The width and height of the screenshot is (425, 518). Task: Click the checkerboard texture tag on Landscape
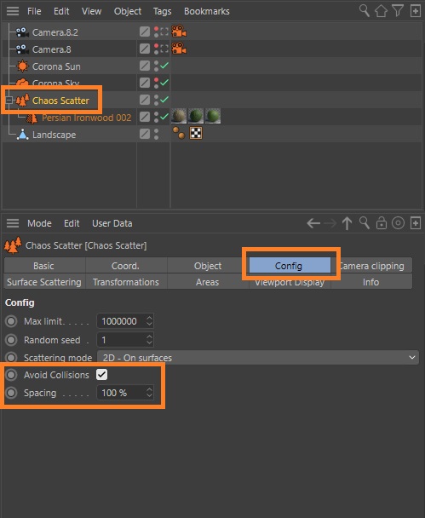196,134
